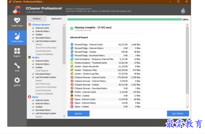Screen dimensions: 205x134
Task: Open the Tools wrench section
Action: coord(17,67)
